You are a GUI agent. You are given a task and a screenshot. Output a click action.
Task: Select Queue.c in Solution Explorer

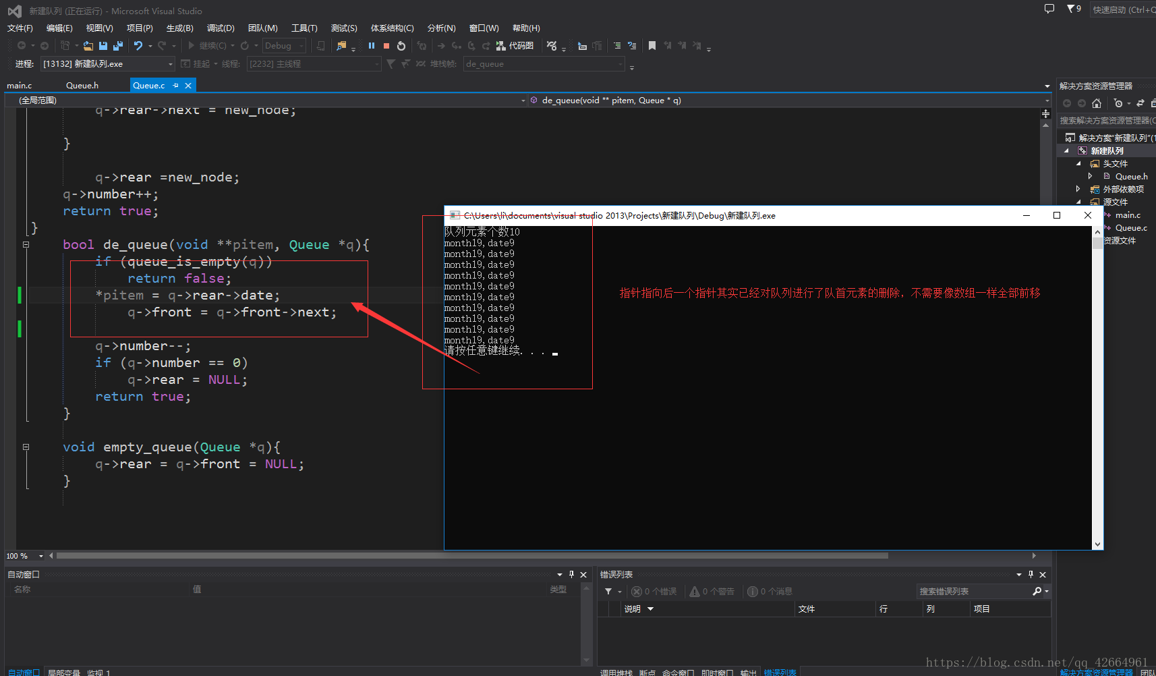[x=1130, y=228]
